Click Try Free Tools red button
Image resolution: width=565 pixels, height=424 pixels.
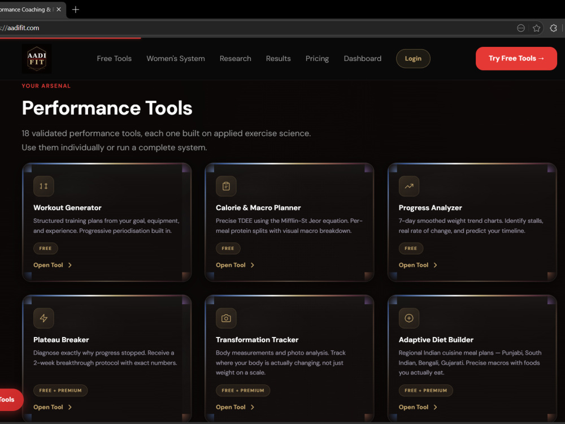pos(516,58)
